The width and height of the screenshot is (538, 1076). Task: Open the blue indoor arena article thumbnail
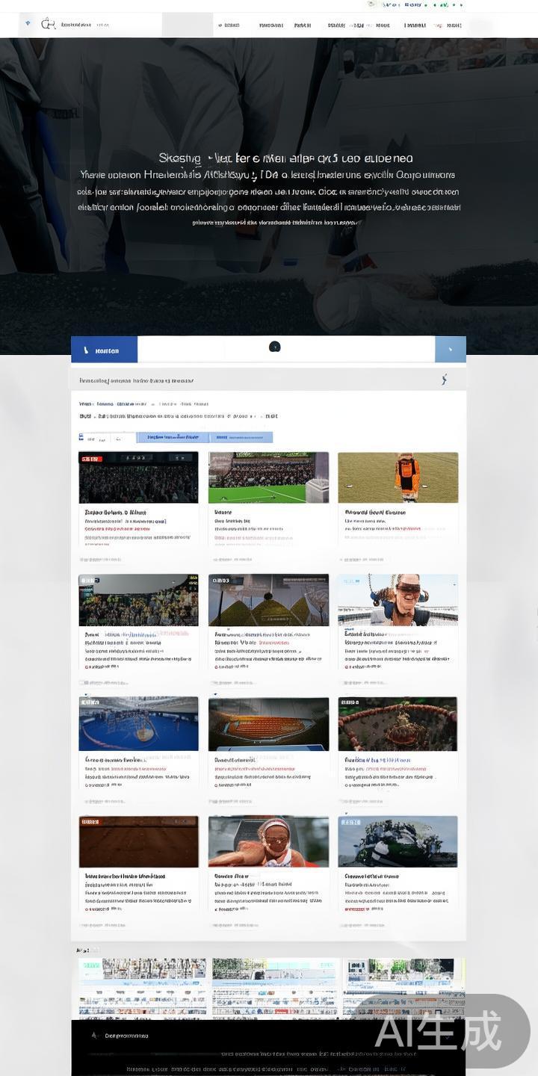pyautogui.click(x=138, y=723)
